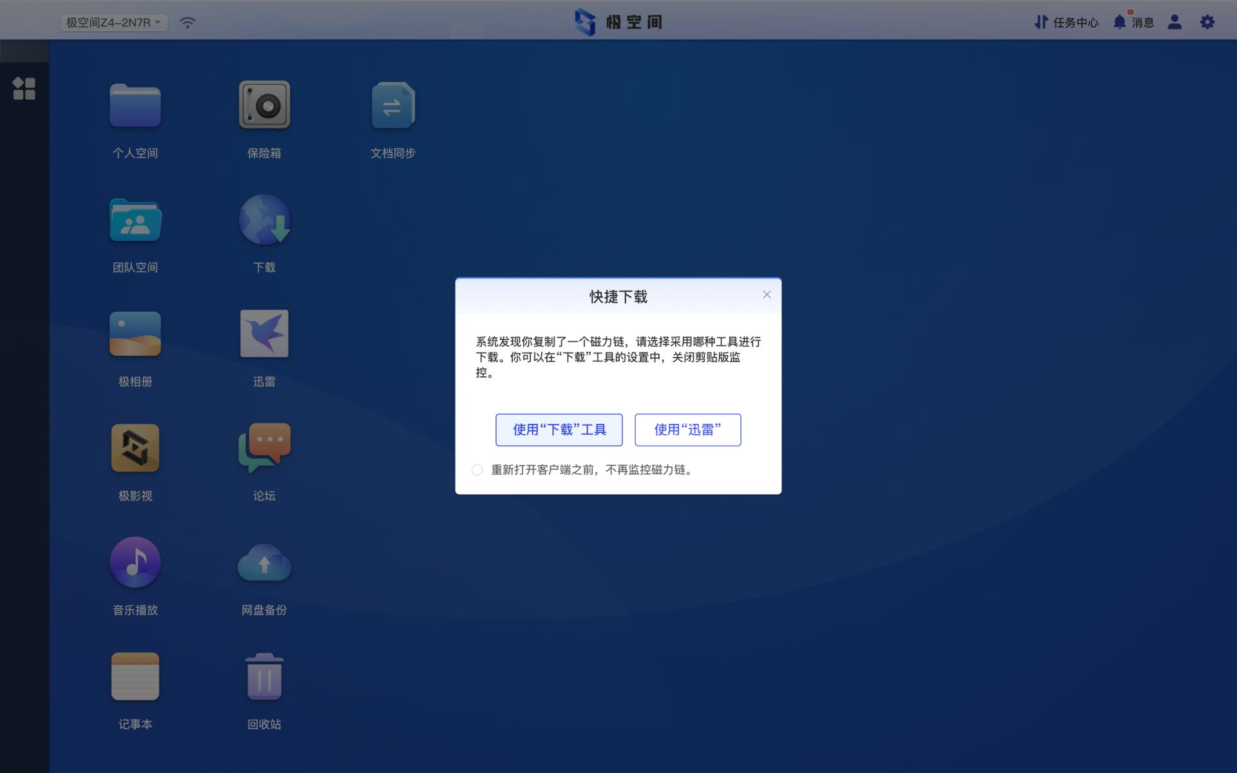Image resolution: width=1237 pixels, height=773 pixels.
Task: Expand the 极空间Z4-2N7R device selector
Action: 113,21
